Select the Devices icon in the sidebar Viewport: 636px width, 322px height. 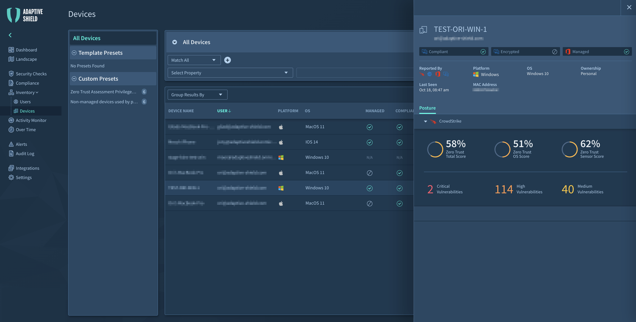16,111
